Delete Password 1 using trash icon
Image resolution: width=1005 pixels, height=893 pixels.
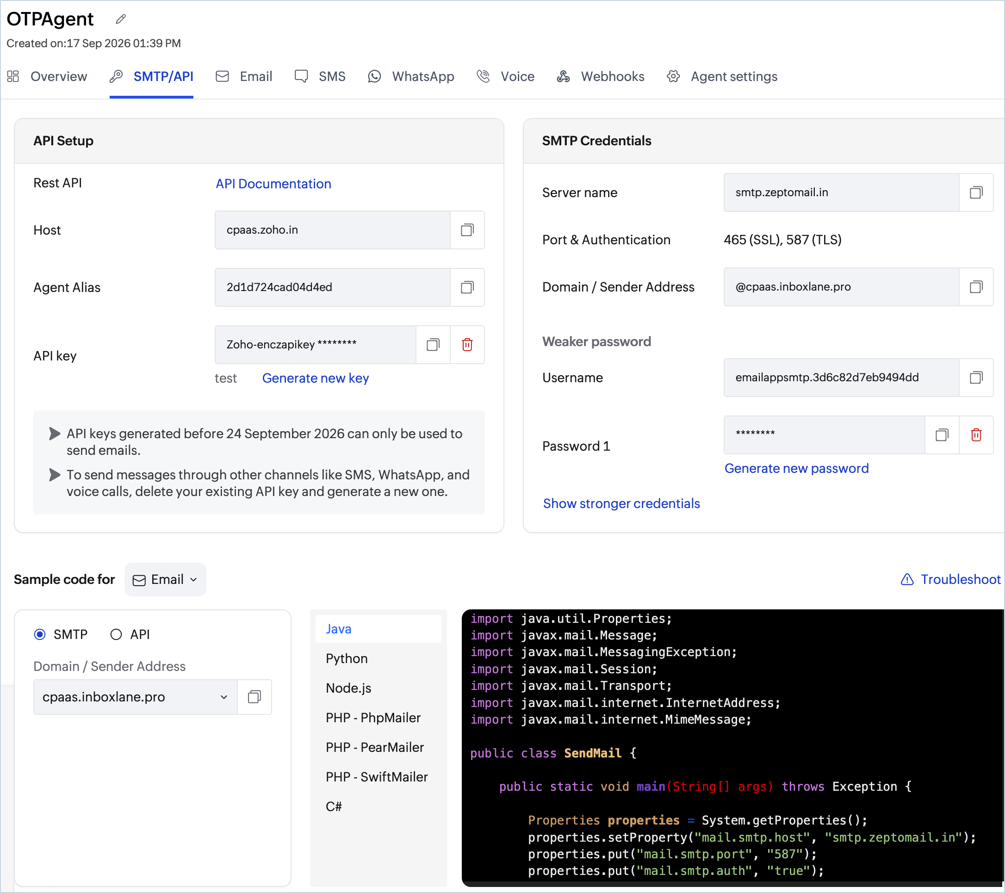tap(976, 434)
